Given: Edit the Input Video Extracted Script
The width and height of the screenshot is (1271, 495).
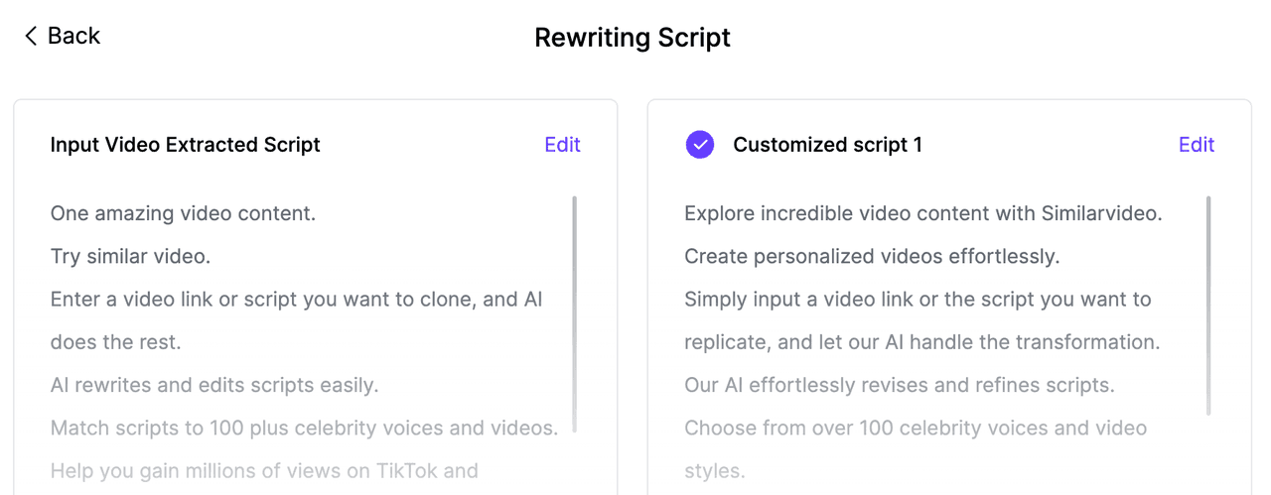Looking at the screenshot, I should point(562,145).
